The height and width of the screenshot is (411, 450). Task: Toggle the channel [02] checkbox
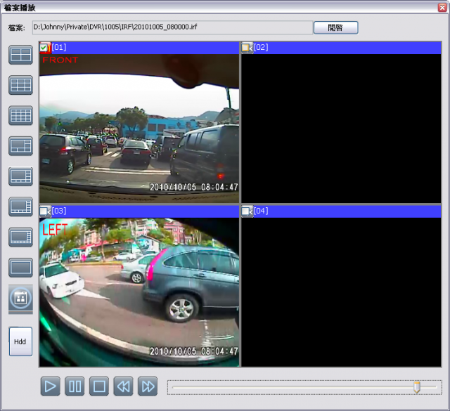(245, 48)
